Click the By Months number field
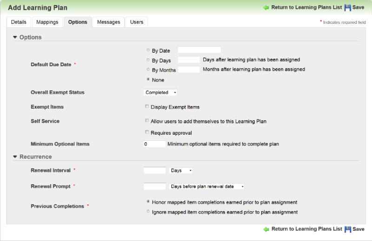 [x=189, y=69]
